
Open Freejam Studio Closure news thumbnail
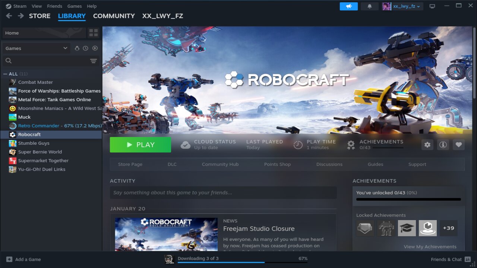click(166, 234)
